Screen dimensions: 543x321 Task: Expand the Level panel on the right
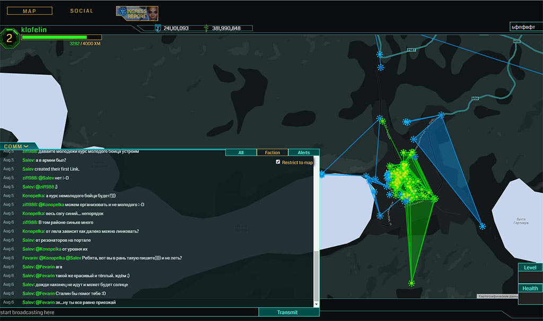(x=530, y=267)
